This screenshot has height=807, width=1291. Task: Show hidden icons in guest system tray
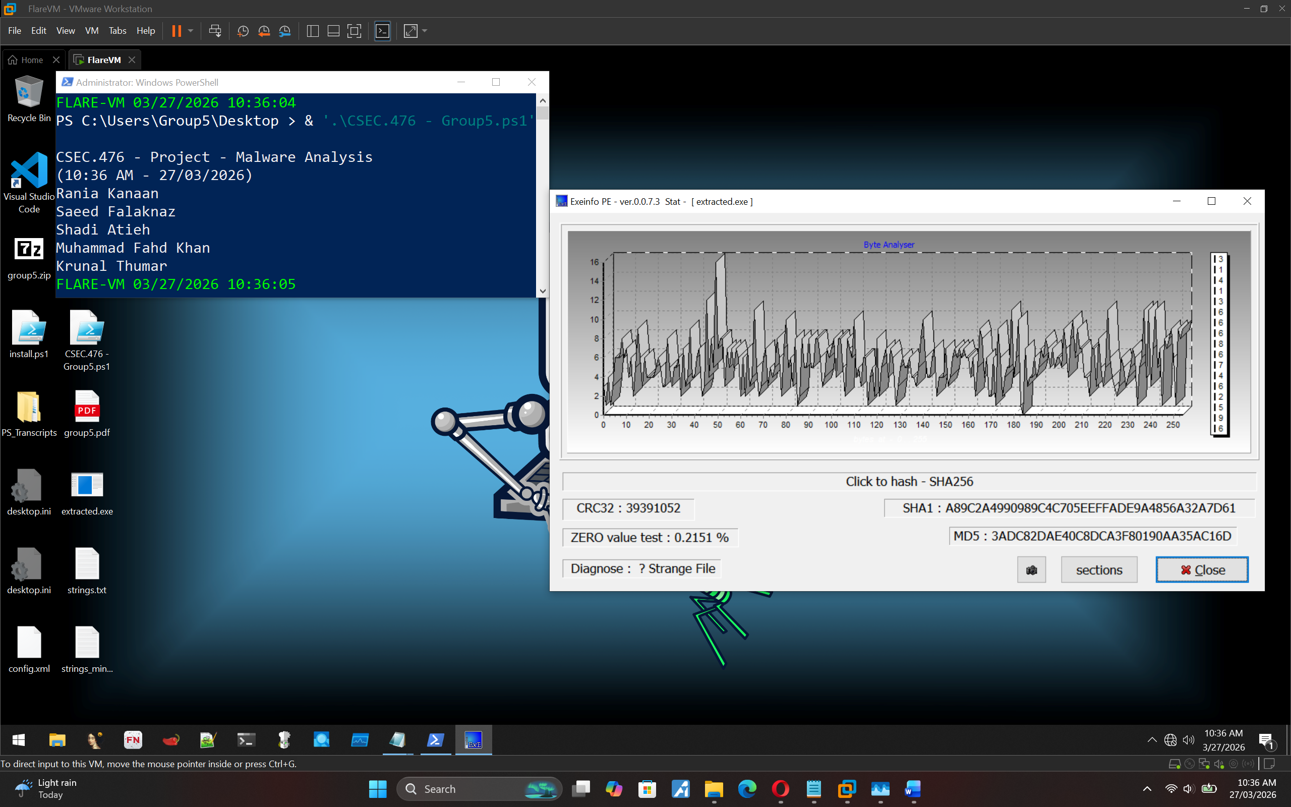click(x=1152, y=740)
